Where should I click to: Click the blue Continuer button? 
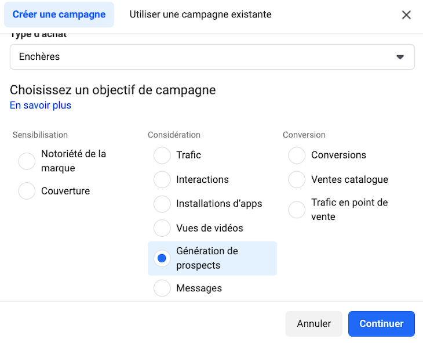click(381, 324)
